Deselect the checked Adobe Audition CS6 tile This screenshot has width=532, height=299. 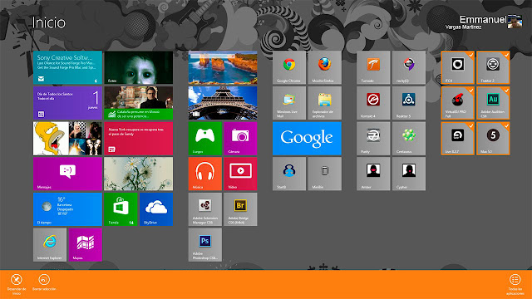[x=493, y=103]
